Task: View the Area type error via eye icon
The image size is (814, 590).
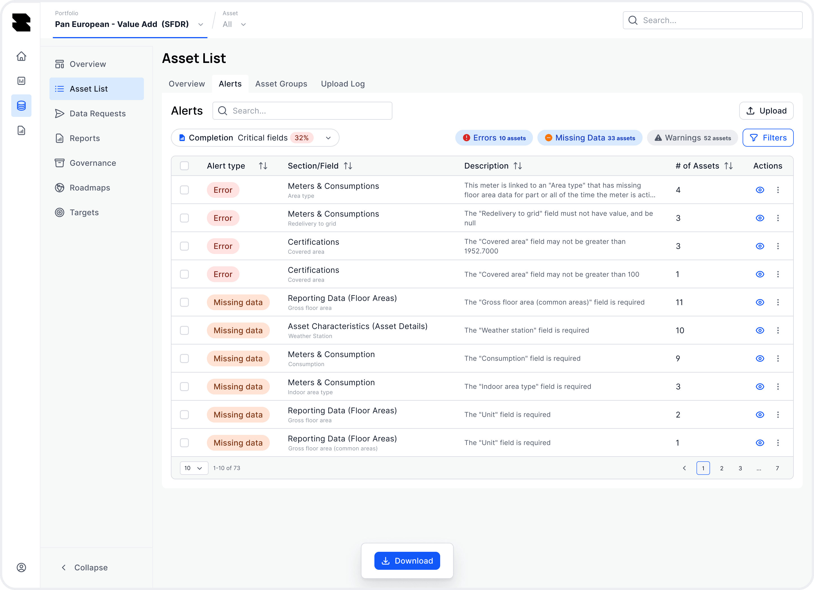Action: coord(760,190)
